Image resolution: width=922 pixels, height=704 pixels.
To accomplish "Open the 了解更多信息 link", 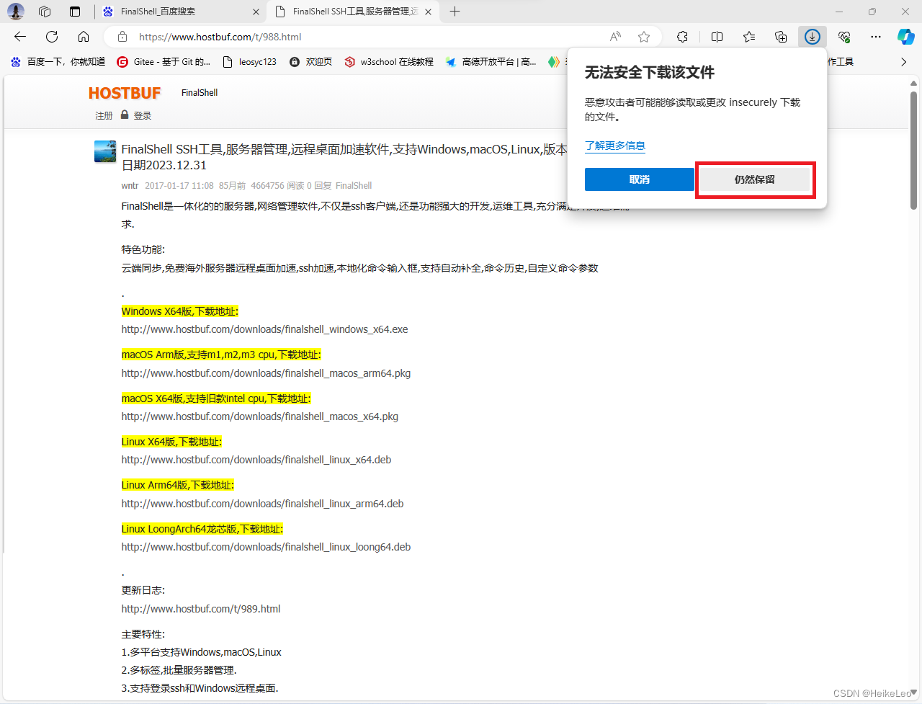I will (x=615, y=146).
